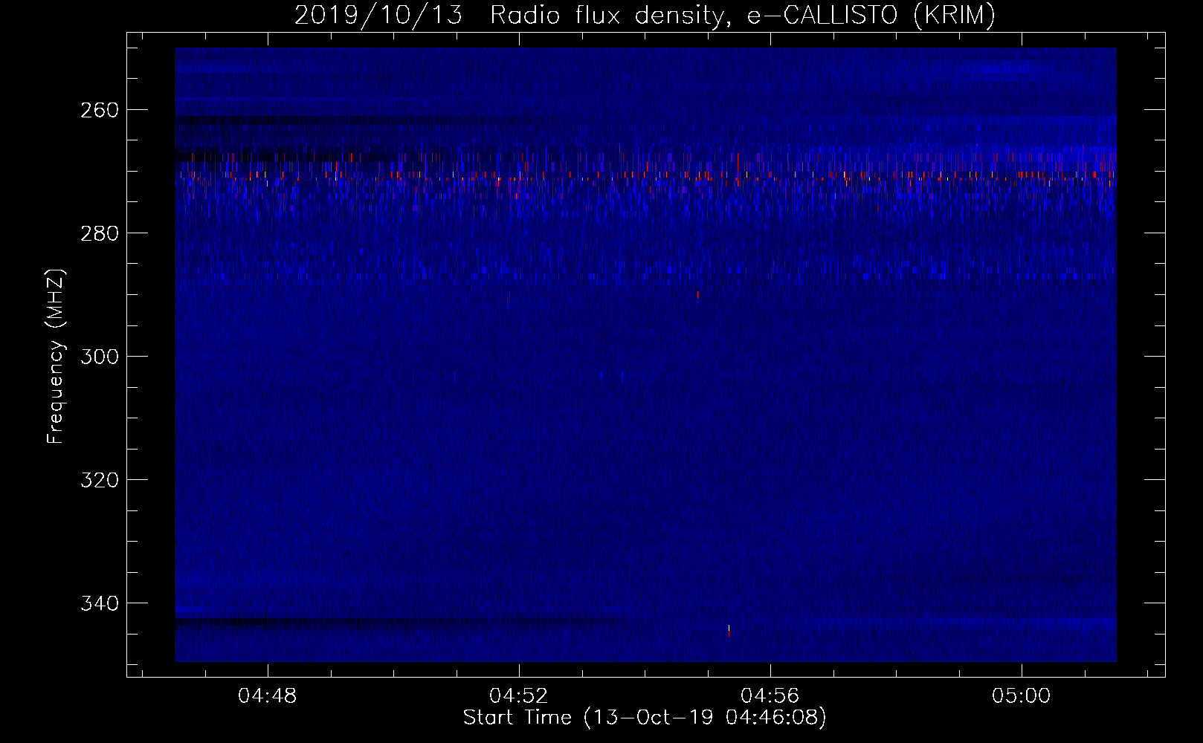Click the 04:52 time tick label
This screenshot has height=743, width=1203.
pyautogui.click(x=518, y=695)
